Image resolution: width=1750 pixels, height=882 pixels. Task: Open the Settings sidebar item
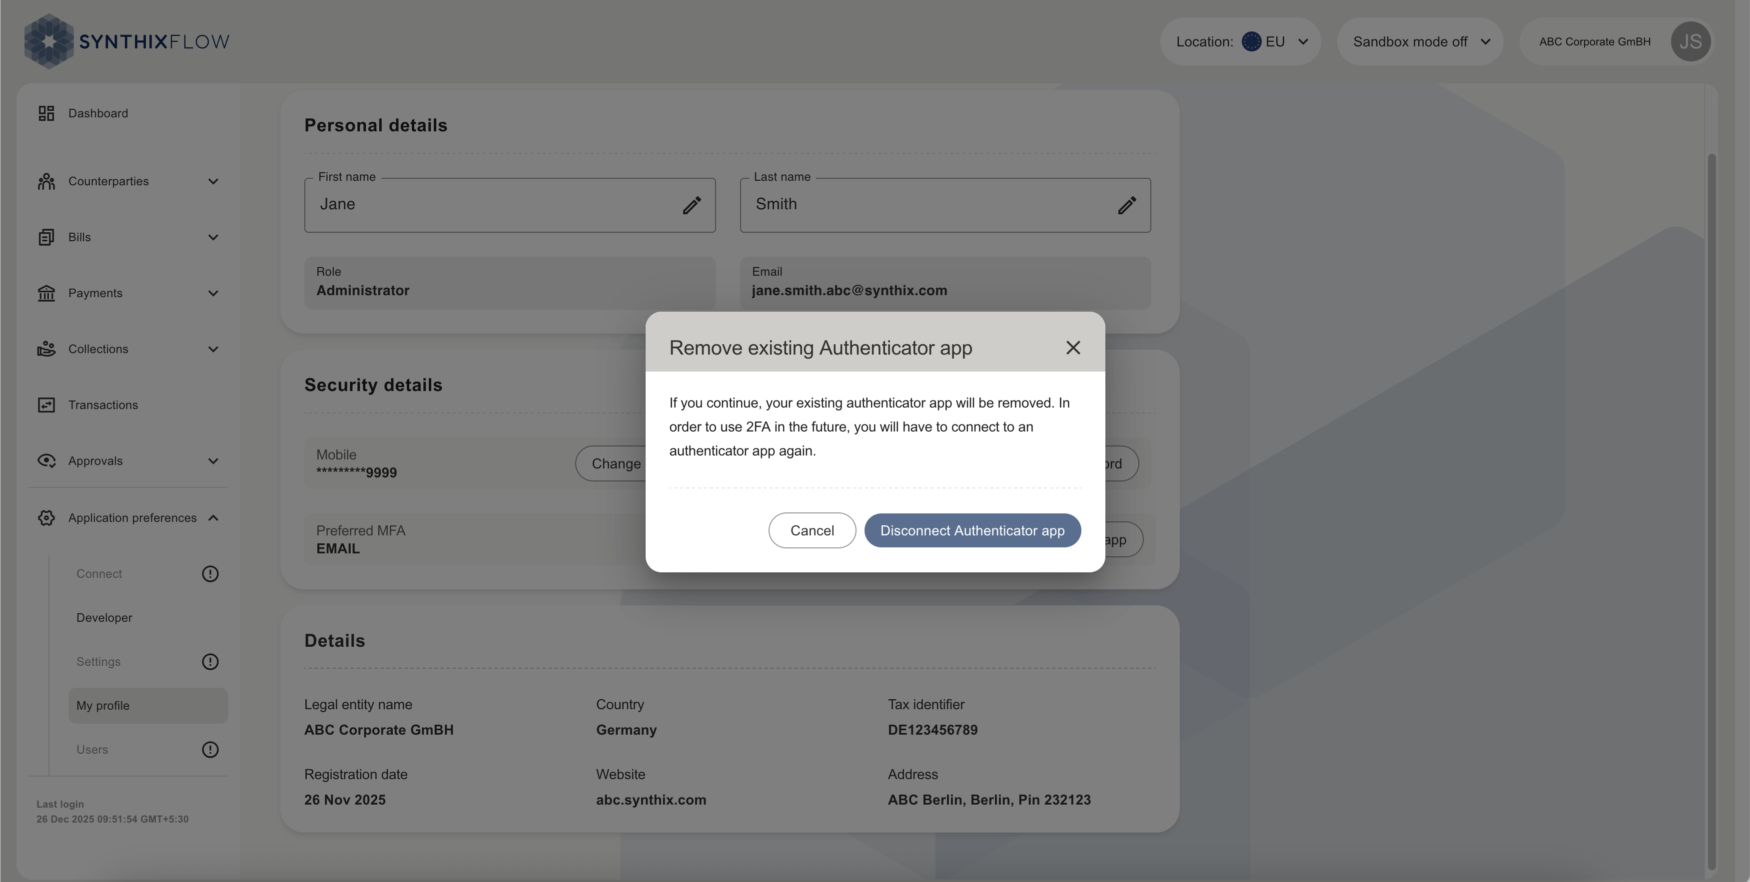pos(98,662)
